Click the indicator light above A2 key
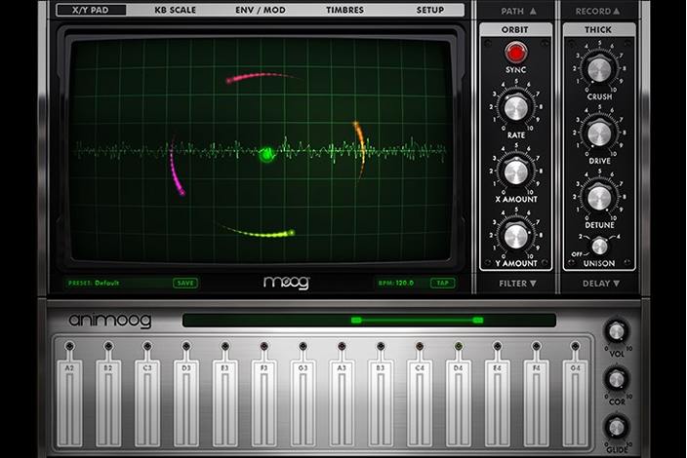The image size is (687, 458). coord(69,346)
